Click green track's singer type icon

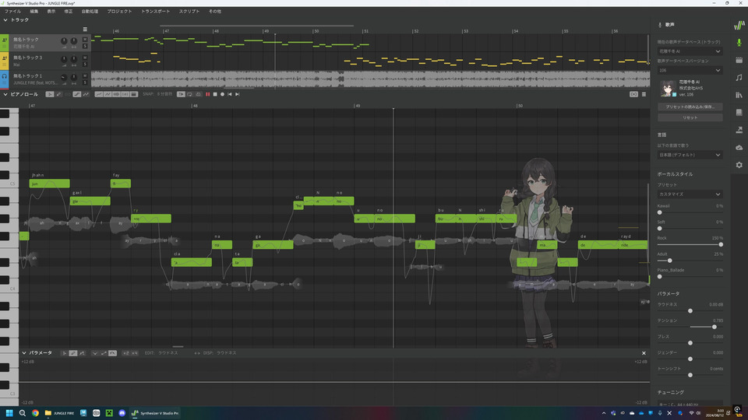pyautogui.click(x=5, y=40)
